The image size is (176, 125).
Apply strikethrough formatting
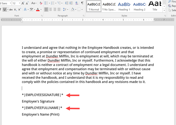coord(11,9)
